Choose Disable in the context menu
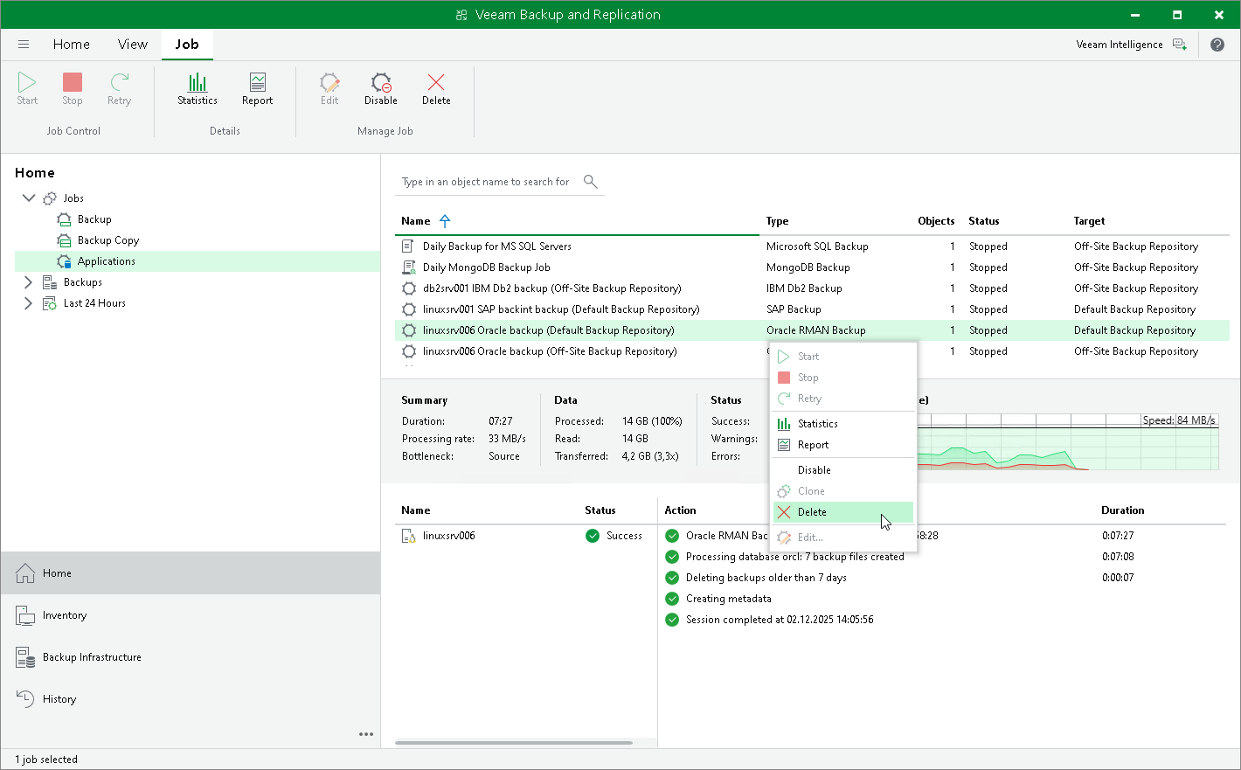Viewport: 1241px width, 770px height. click(843, 470)
